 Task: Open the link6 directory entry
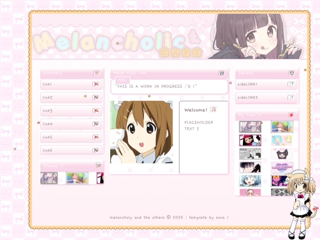point(71,150)
